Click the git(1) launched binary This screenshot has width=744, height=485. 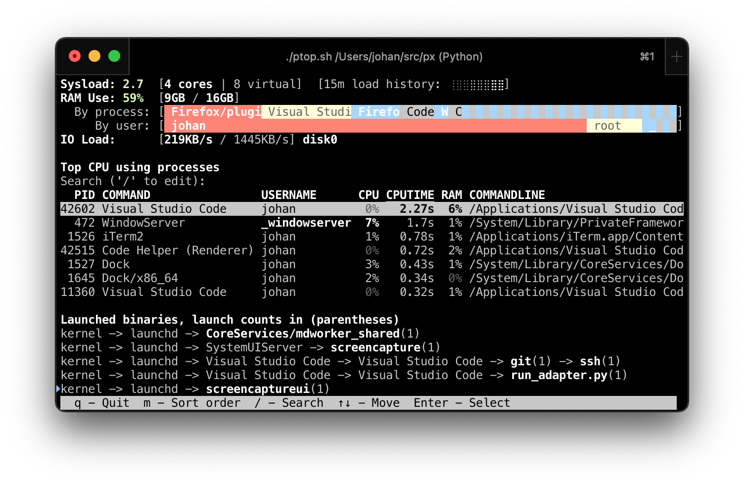tap(531, 361)
